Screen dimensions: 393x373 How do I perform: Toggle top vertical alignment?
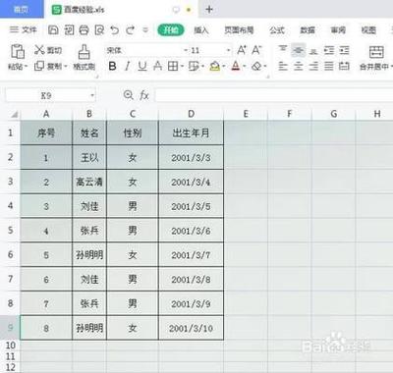coord(283,50)
